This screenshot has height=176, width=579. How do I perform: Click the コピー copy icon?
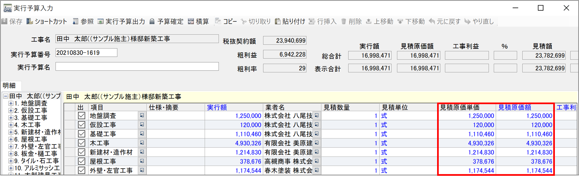(x=218, y=21)
